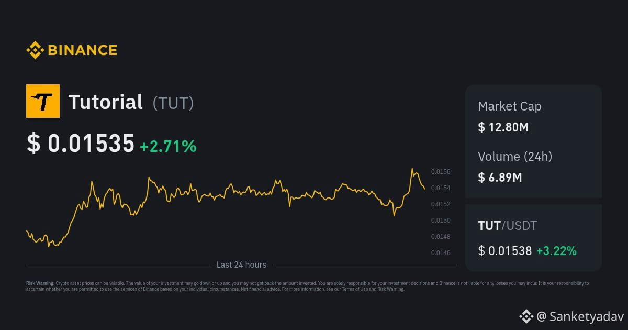Click the Binance logo
This screenshot has height=330, width=628.
tap(72, 50)
